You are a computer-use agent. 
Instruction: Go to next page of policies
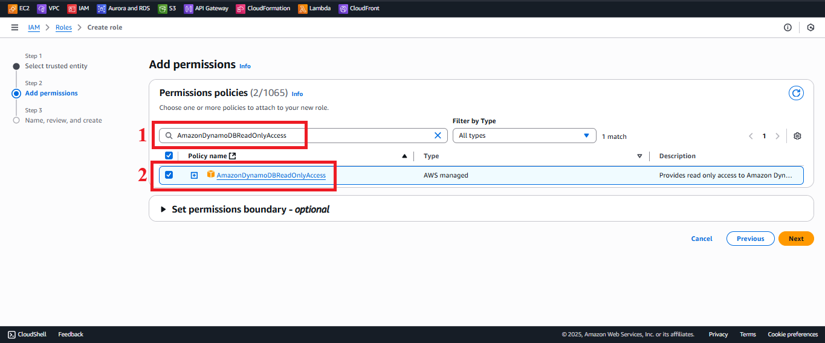(x=777, y=136)
